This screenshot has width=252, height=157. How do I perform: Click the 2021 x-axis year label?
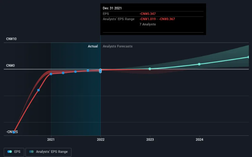51,140
